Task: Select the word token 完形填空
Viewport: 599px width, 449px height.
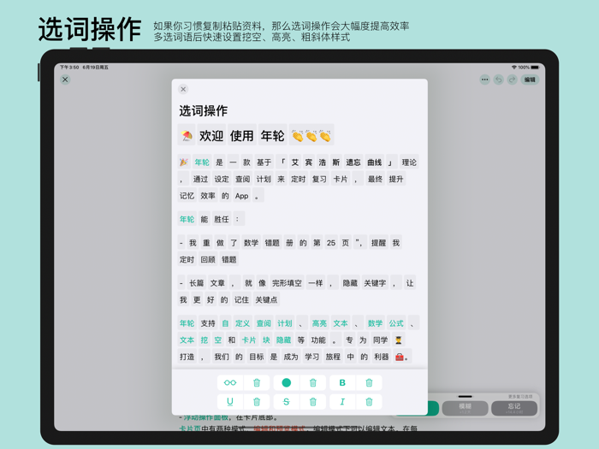Action: (287, 283)
